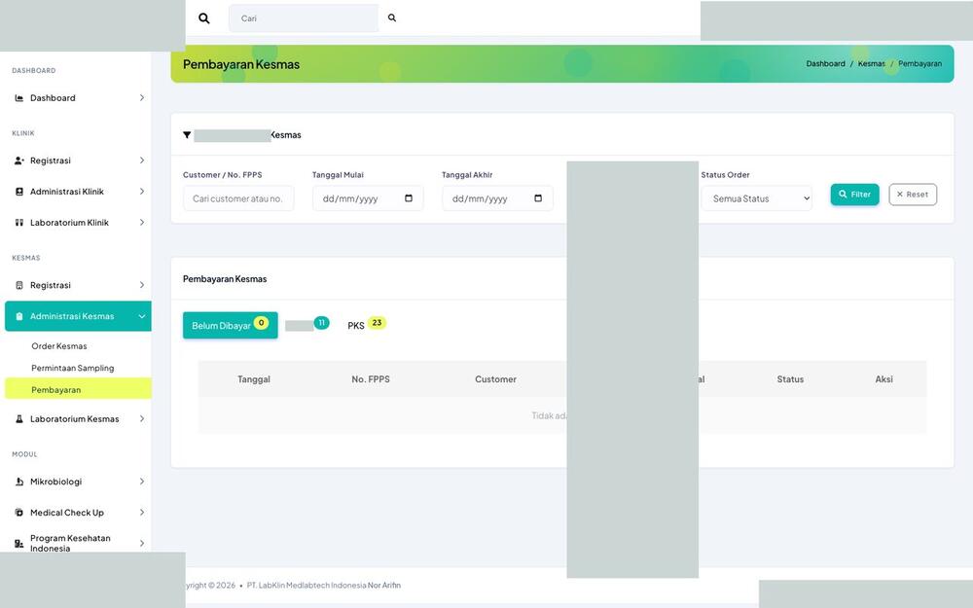Click the Tanggal Akhir date field
The width and height of the screenshot is (973, 608).
[497, 198]
